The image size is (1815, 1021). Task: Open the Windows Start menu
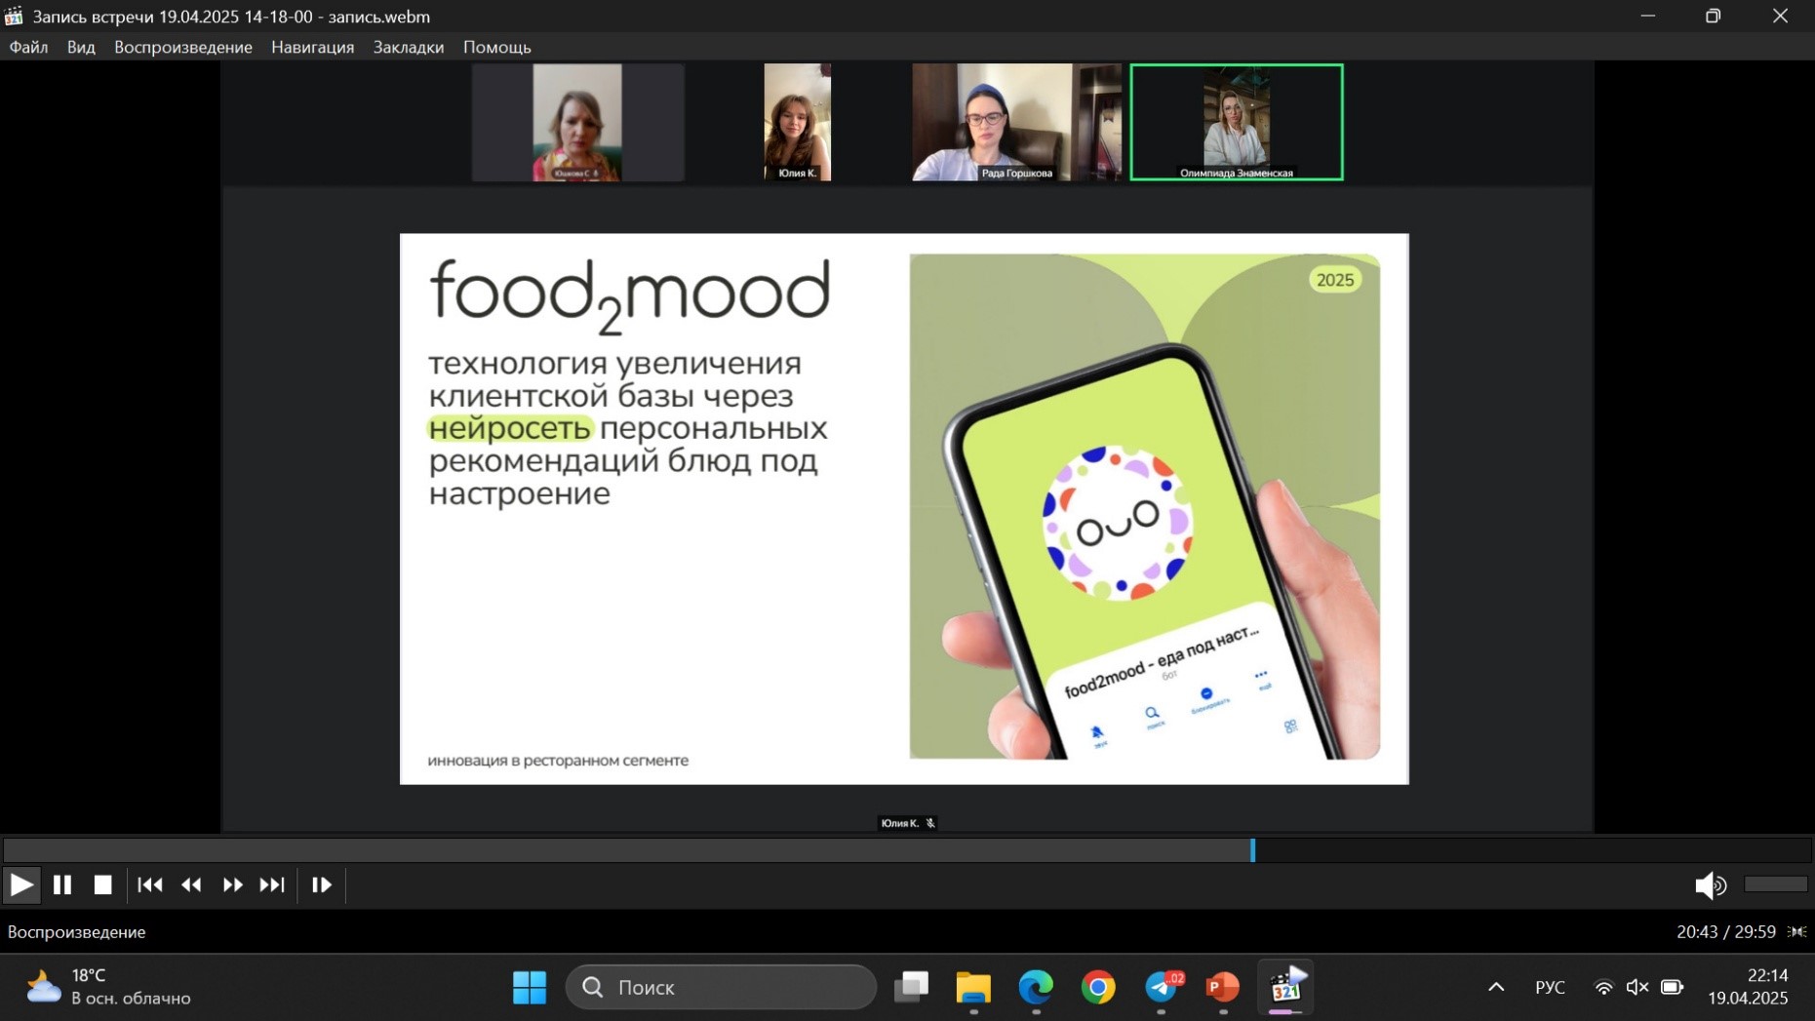(x=530, y=988)
